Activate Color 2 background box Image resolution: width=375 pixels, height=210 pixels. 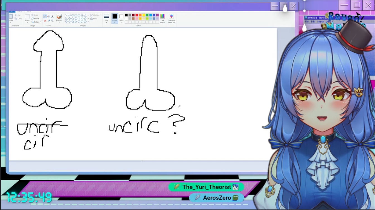coord(121,18)
